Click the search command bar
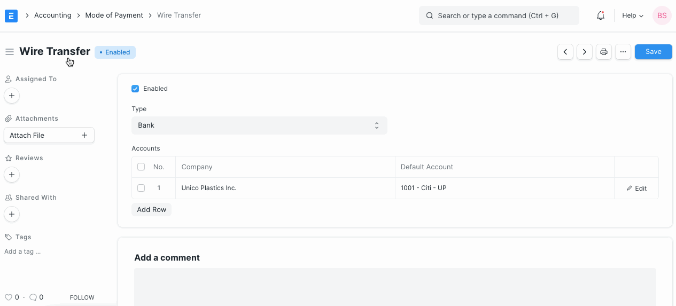 click(499, 15)
